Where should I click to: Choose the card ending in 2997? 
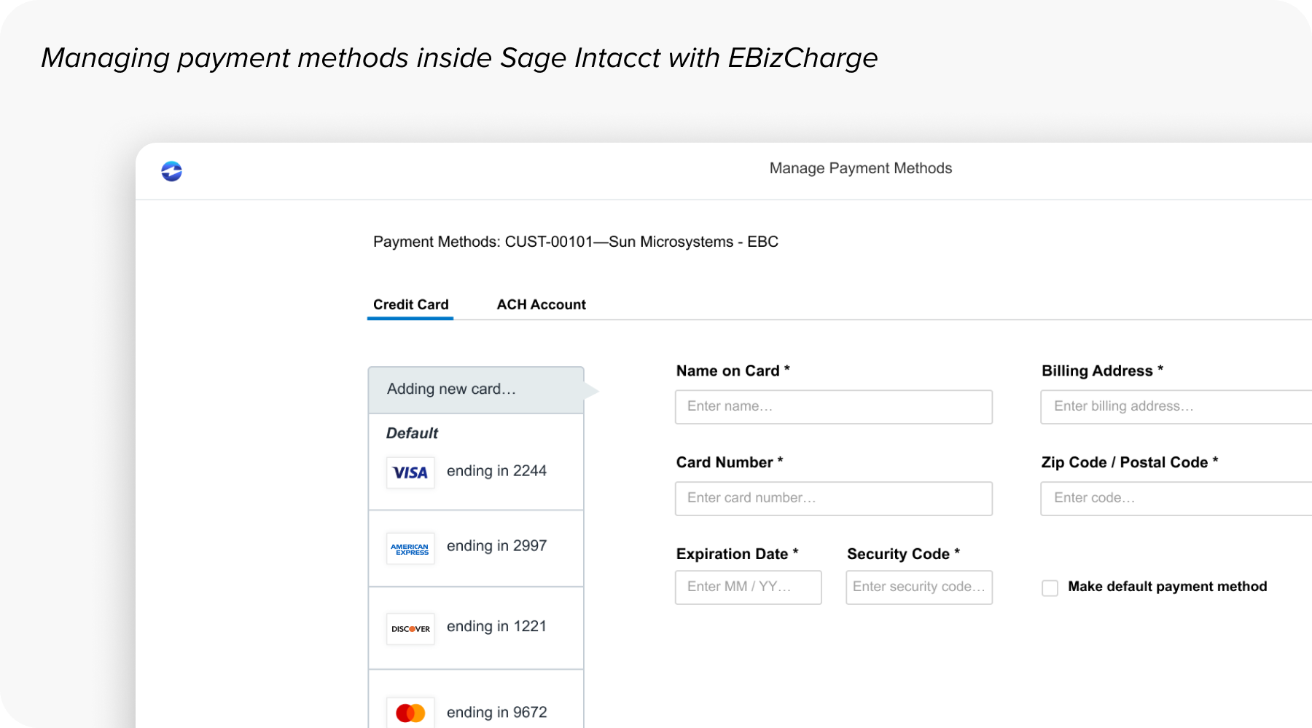pos(475,547)
